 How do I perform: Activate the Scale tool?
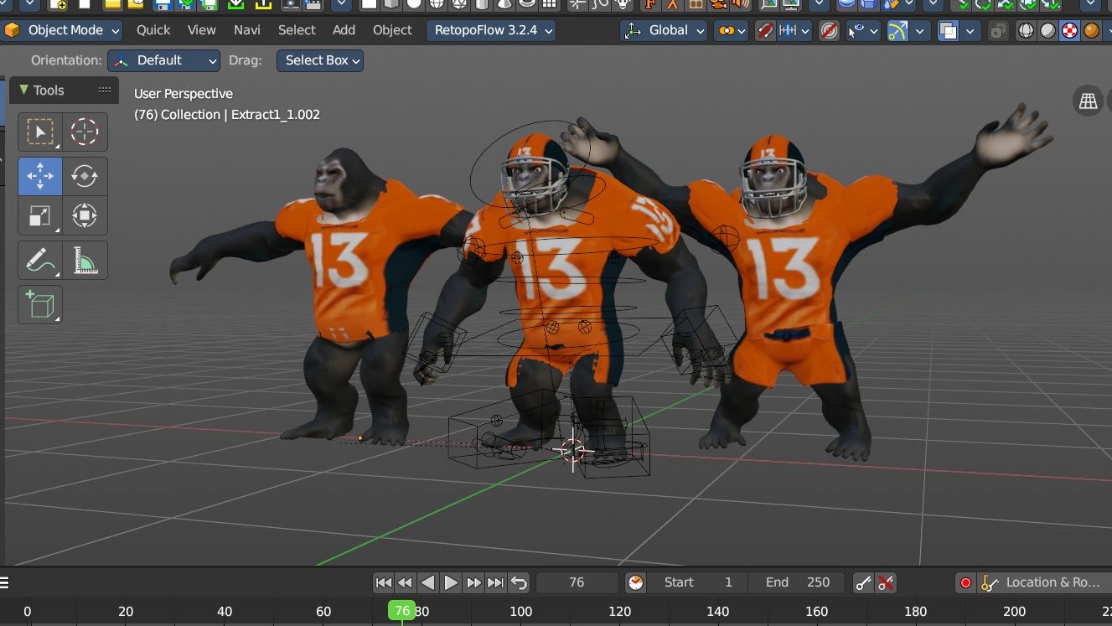[40, 215]
